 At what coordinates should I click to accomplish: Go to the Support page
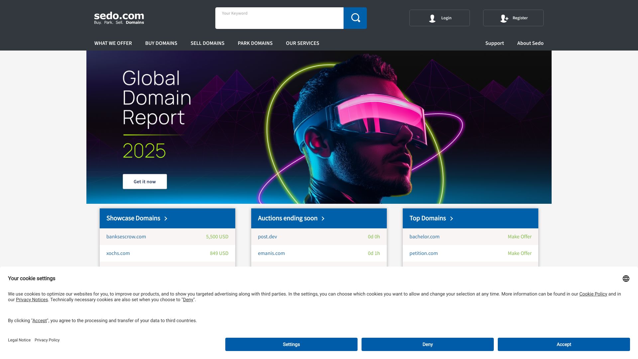tap(494, 43)
